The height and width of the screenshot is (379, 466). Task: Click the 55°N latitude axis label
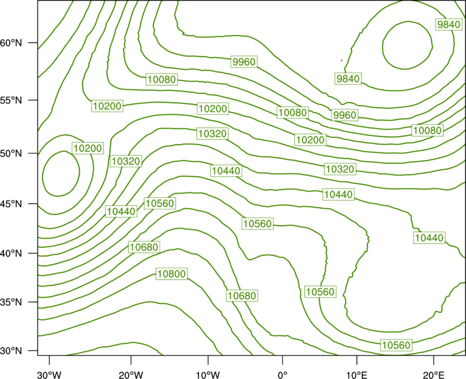tap(11, 100)
